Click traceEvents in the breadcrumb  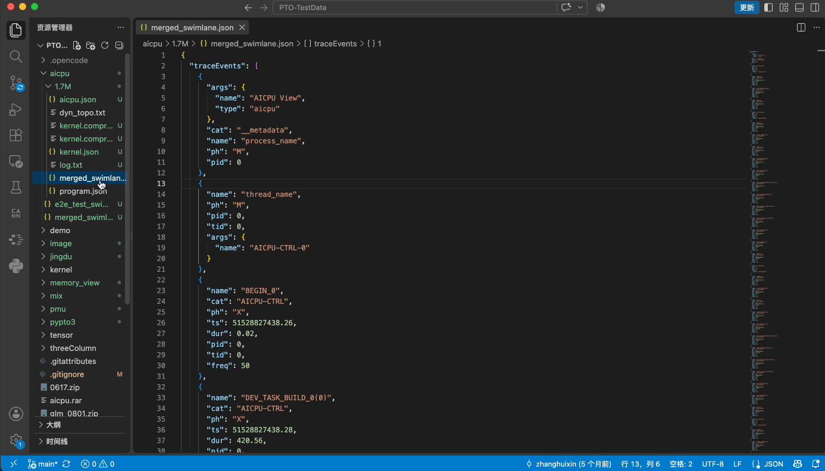tap(335, 43)
